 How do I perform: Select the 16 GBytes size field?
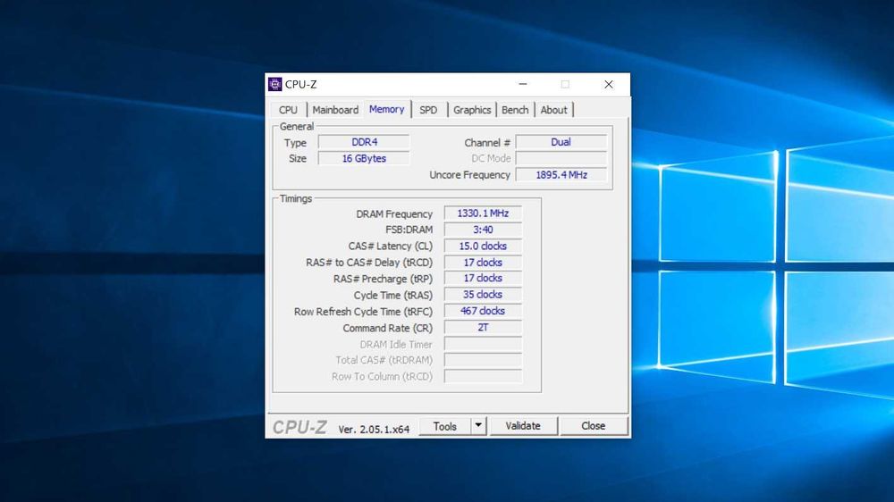[x=364, y=158]
